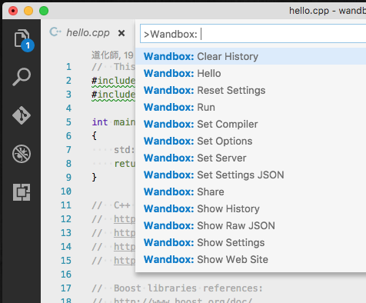The width and height of the screenshot is (366, 303).
Task: Choose Wandbox: Set Server
Action: [x=251, y=158]
